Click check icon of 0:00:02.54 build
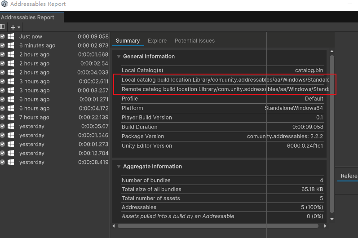This screenshot has height=238, width=358. (x=3, y=63)
